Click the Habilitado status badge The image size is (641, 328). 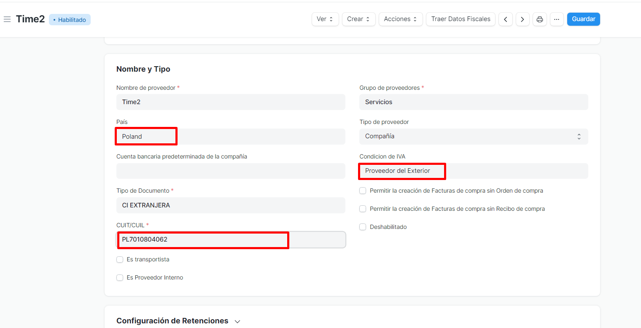pyautogui.click(x=70, y=19)
